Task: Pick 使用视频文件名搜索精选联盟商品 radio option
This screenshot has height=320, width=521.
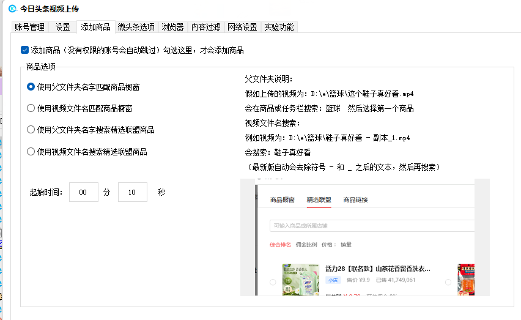Action: pos(31,151)
